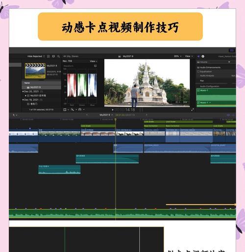This screenshot has width=245, height=252.
Task: Open the clip appearance options in browser
Action: pos(49,56)
